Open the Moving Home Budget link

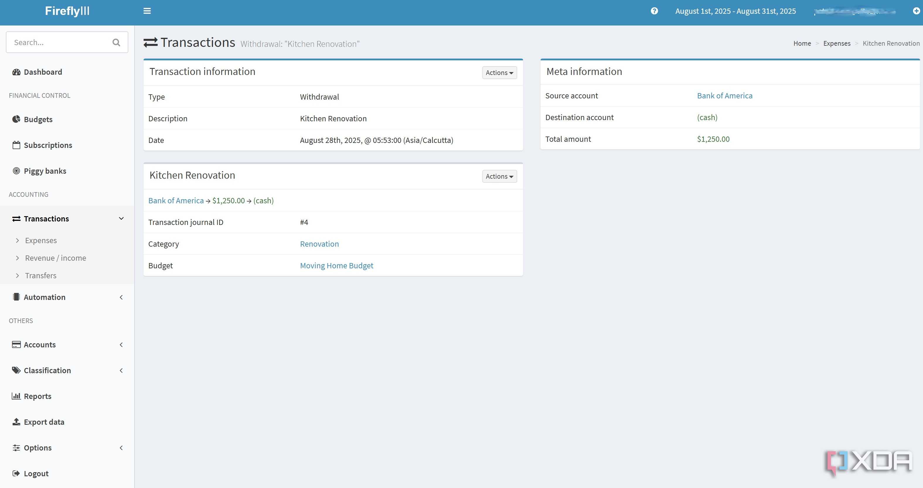336,265
